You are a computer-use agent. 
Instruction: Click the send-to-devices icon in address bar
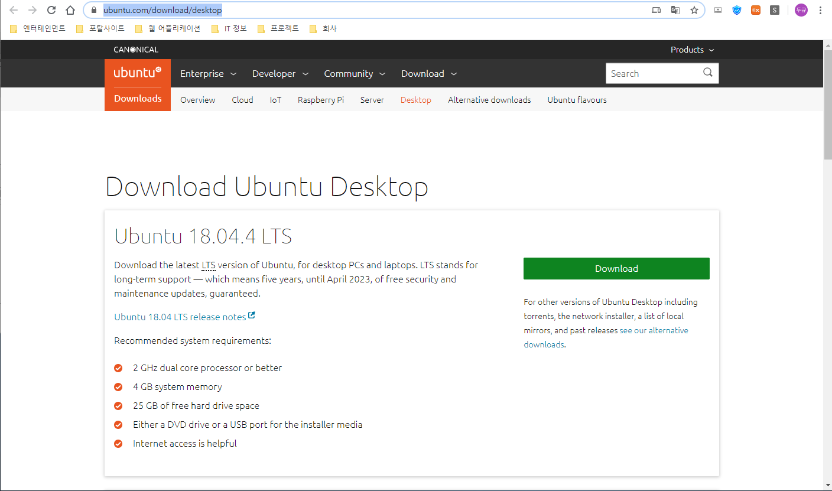point(656,10)
